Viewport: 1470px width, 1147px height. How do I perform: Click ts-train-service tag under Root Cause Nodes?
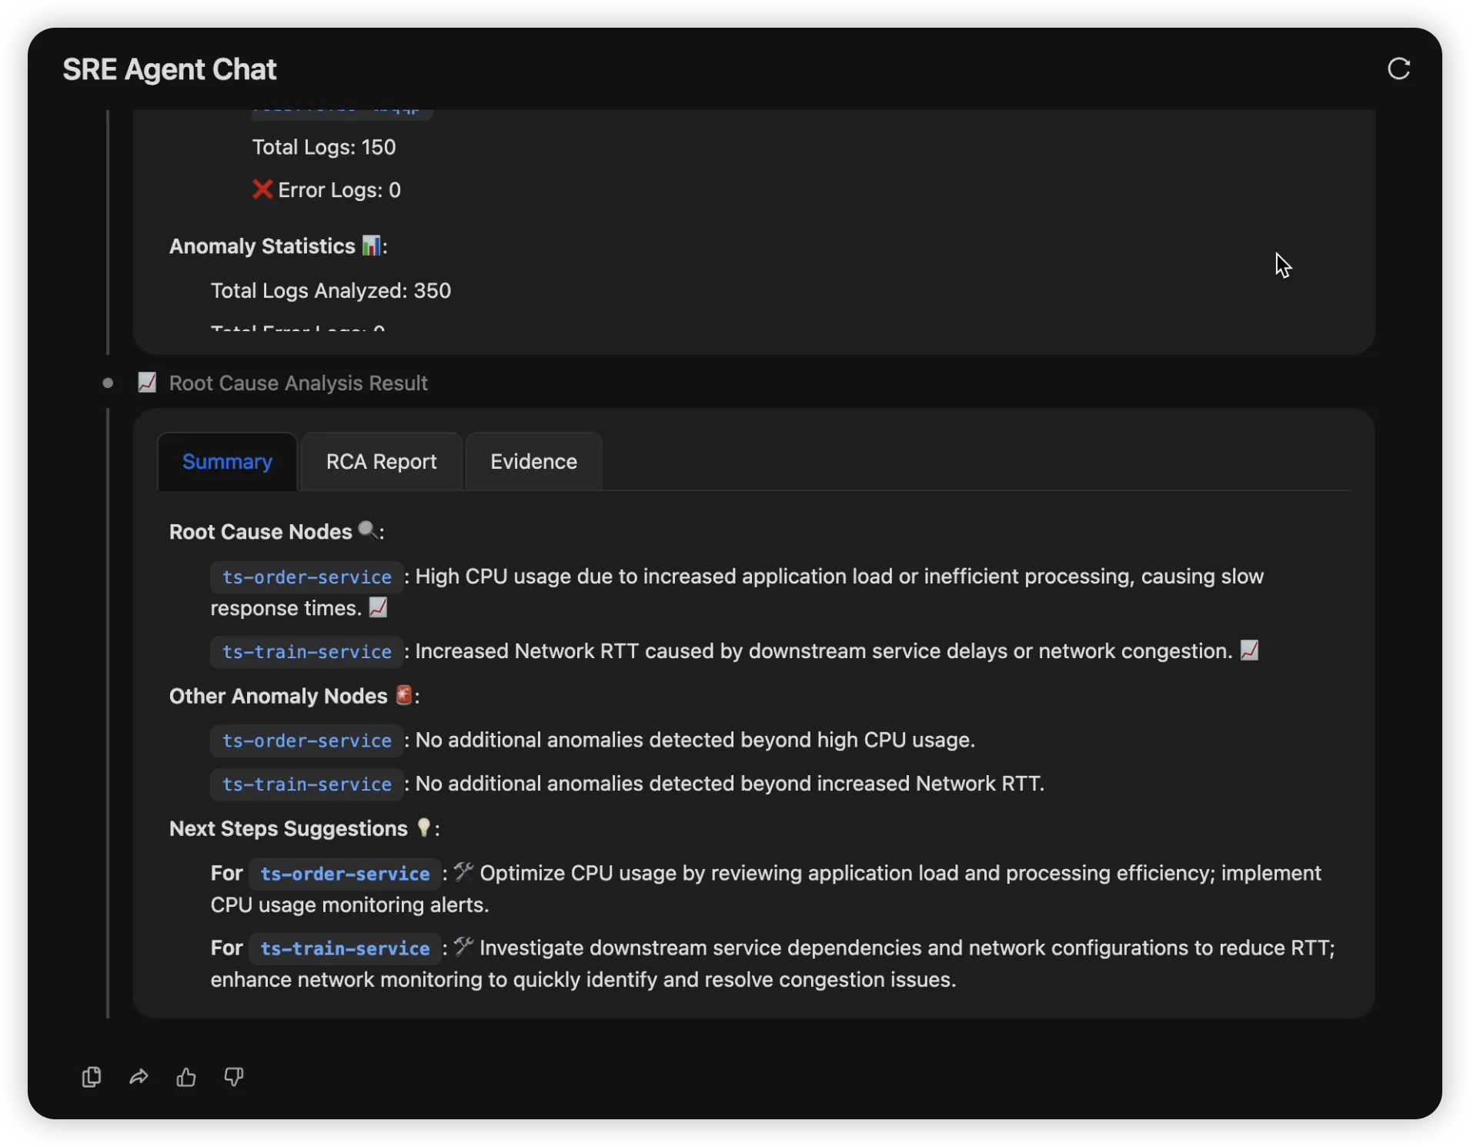(x=306, y=652)
